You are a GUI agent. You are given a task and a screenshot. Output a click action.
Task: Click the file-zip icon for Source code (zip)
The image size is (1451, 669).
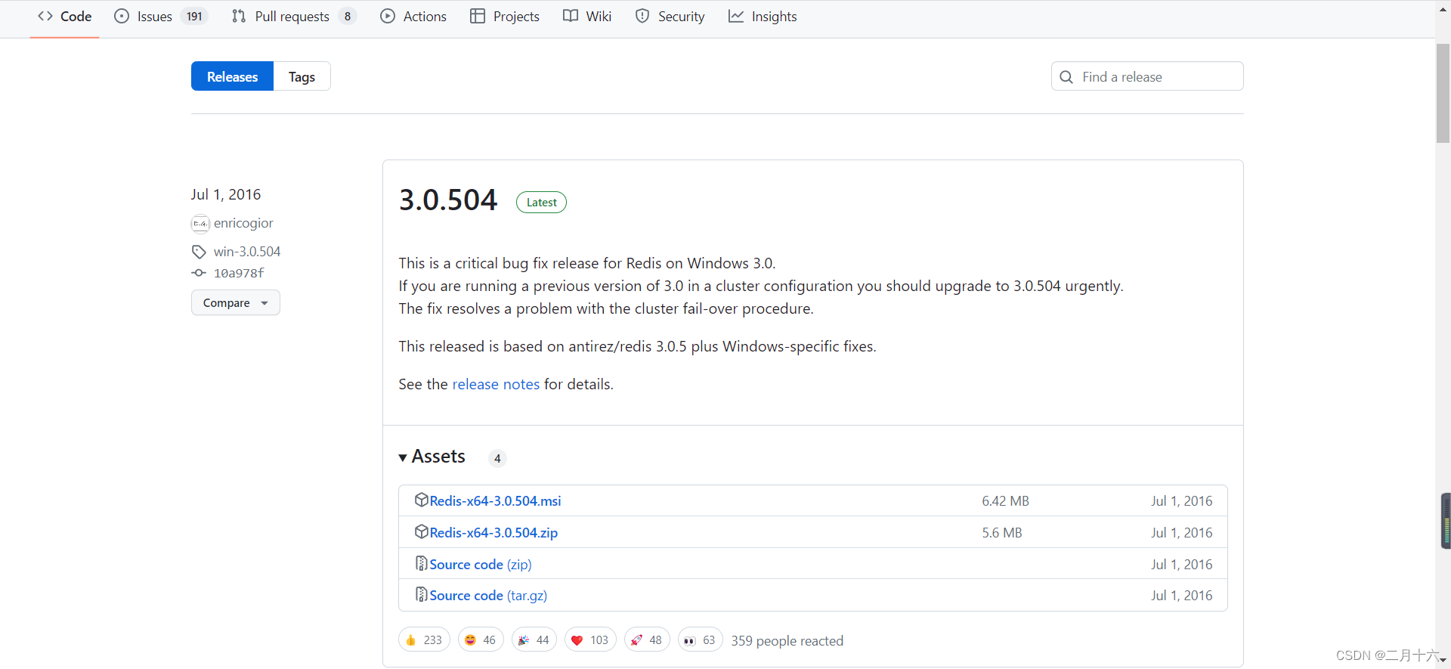click(x=422, y=563)
